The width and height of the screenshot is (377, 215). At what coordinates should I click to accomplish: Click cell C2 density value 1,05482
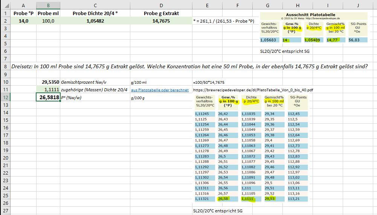coord(95,21)
